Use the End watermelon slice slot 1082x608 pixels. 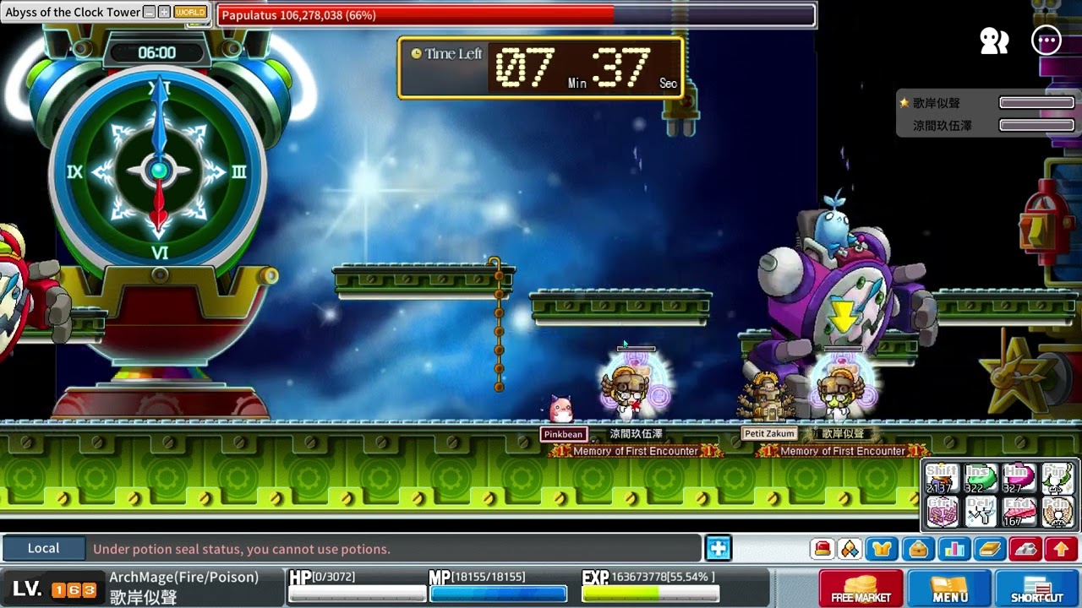coord(1019,512)
